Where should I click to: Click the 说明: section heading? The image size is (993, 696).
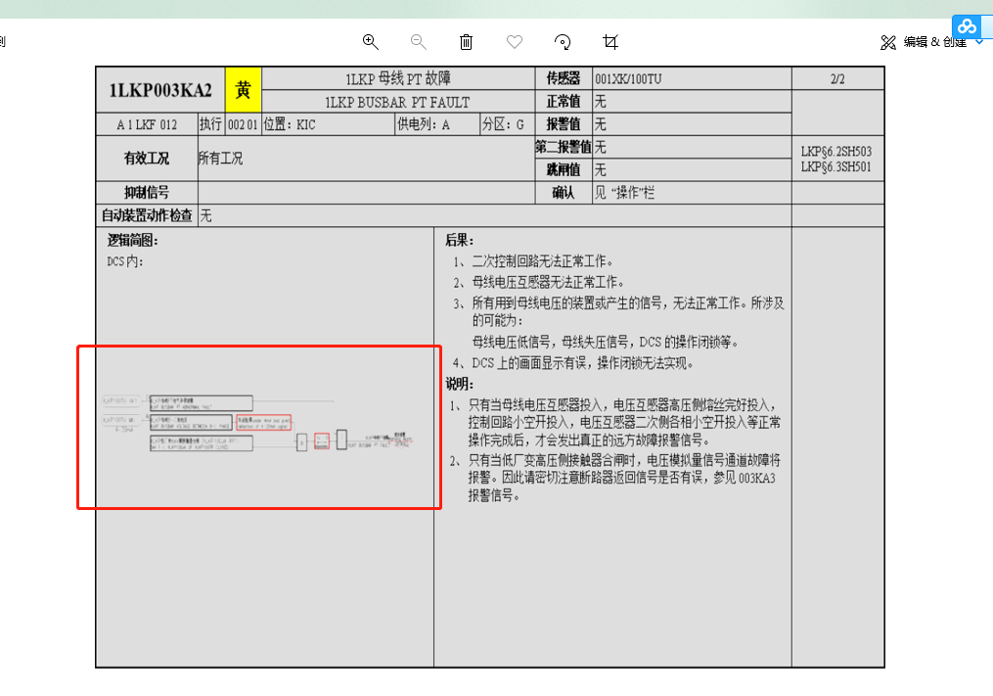click(x=460, y=384)
